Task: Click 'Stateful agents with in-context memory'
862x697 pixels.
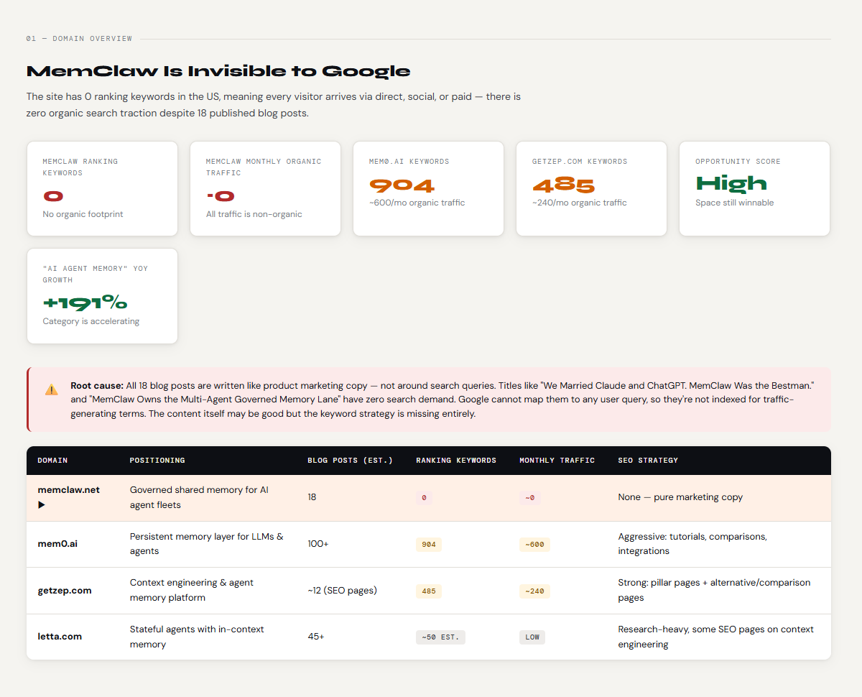Action: click(x=197, y=637)
